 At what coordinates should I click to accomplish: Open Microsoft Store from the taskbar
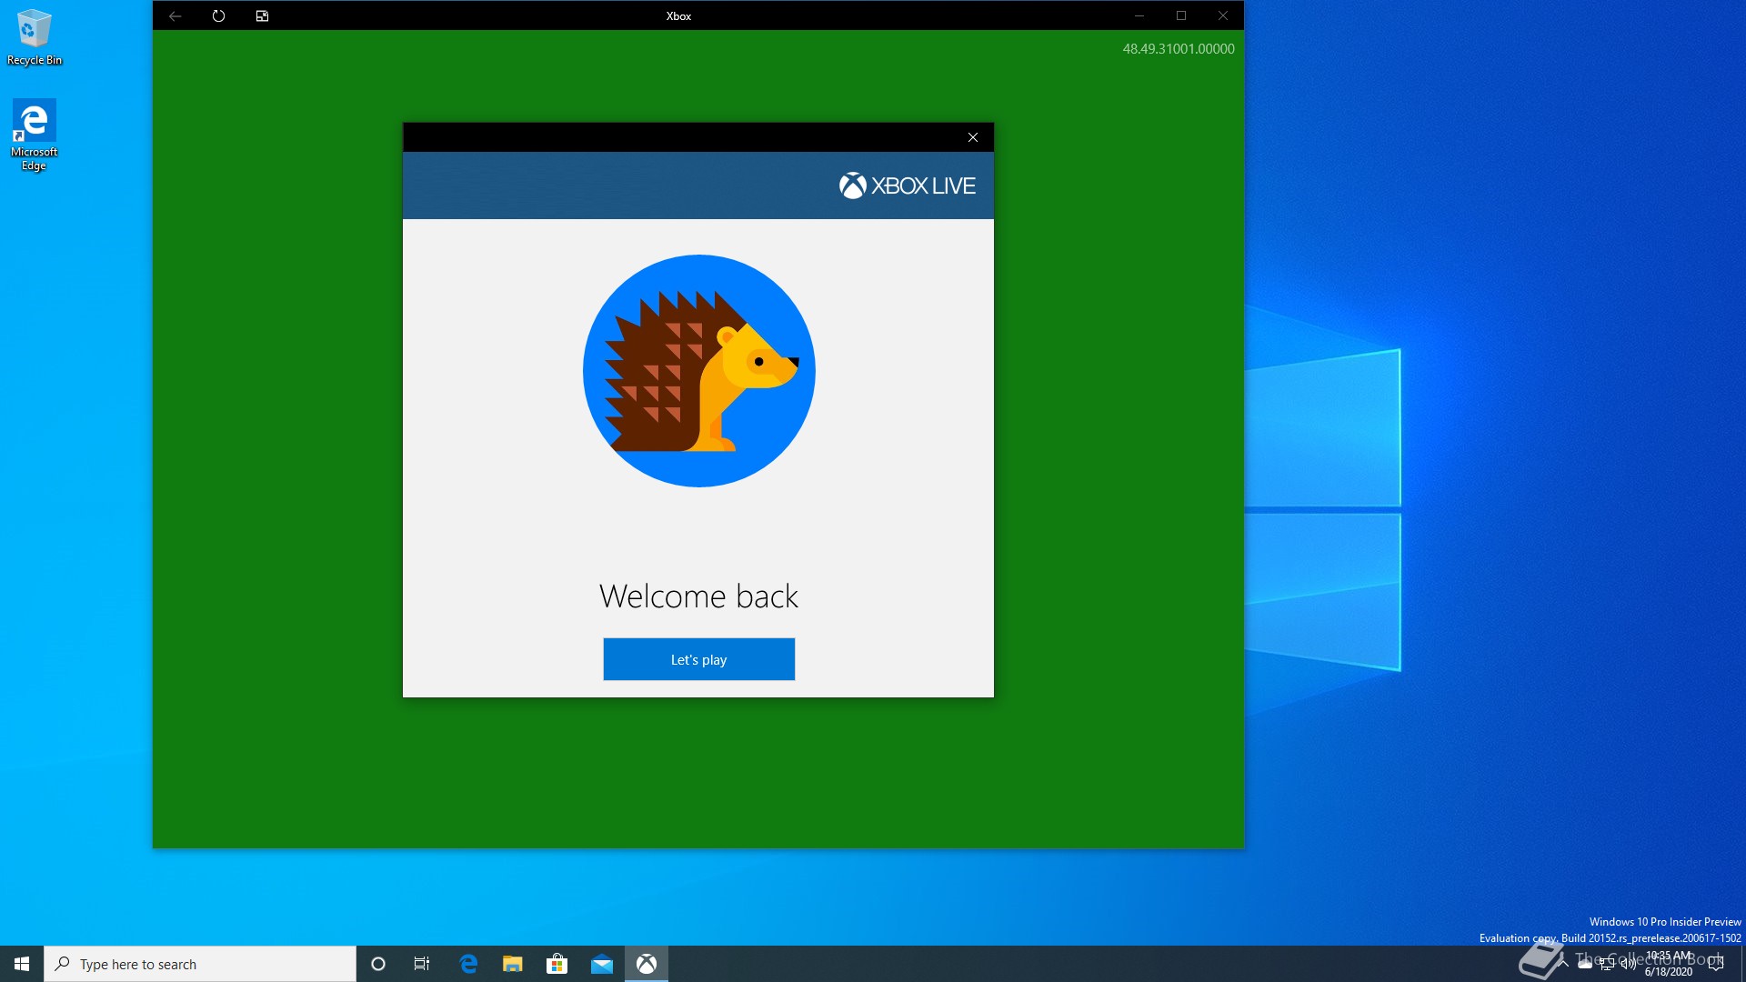(x=557, y=964)
